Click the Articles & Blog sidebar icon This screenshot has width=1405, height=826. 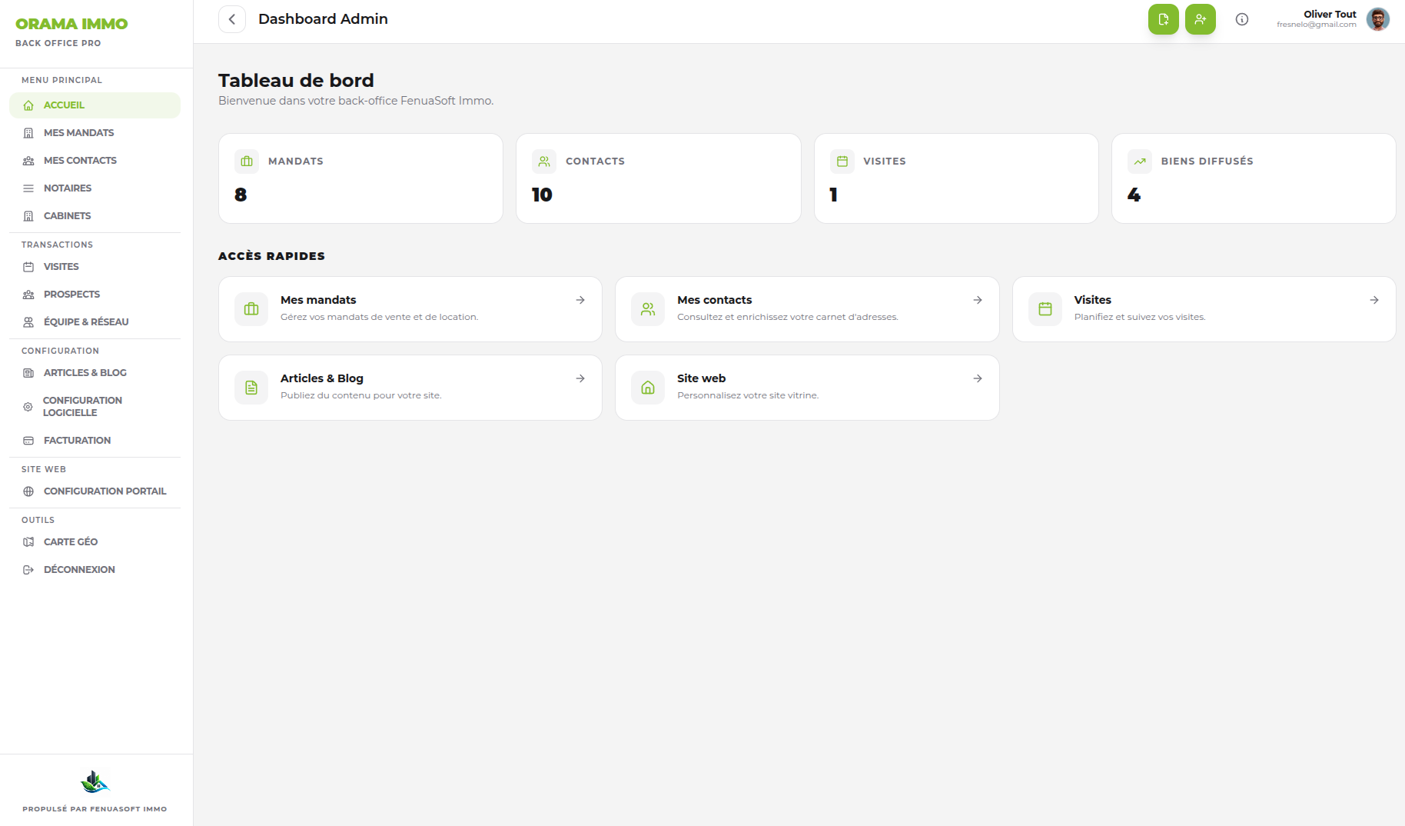click(x=28, y=373)
